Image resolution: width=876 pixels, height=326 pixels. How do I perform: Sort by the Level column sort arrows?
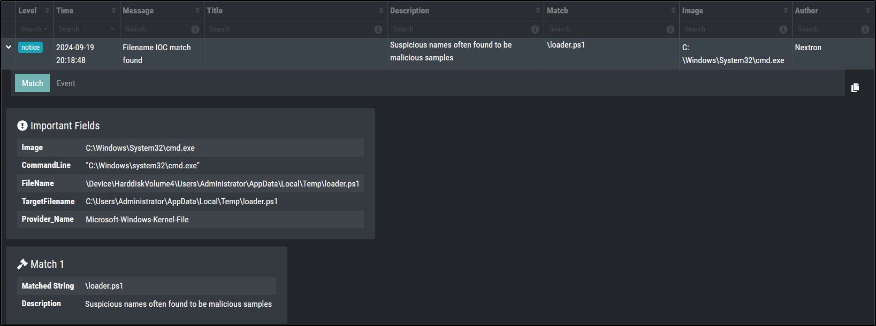(x=47, y=11)
